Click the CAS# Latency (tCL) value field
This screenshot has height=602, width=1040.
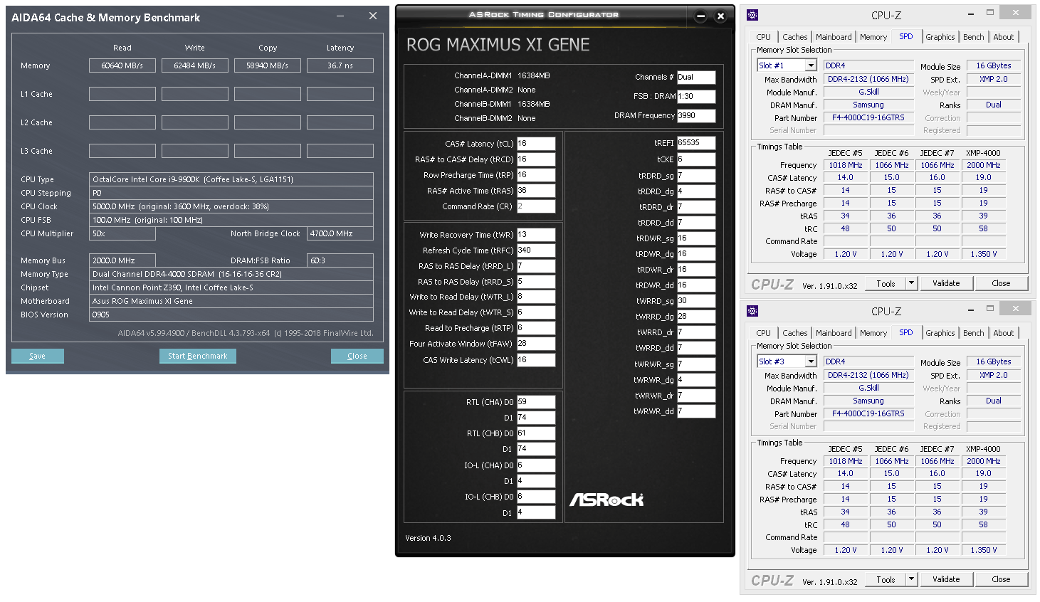point(535,144)
